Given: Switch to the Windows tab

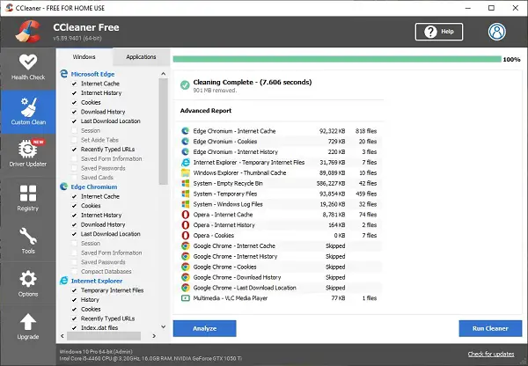Looking at the screenshot, I should pos(84,57).
